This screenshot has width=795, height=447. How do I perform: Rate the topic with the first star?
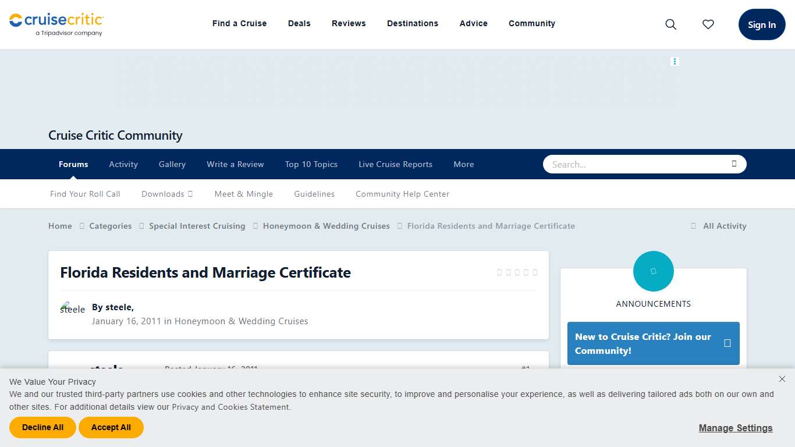point(499,272)
